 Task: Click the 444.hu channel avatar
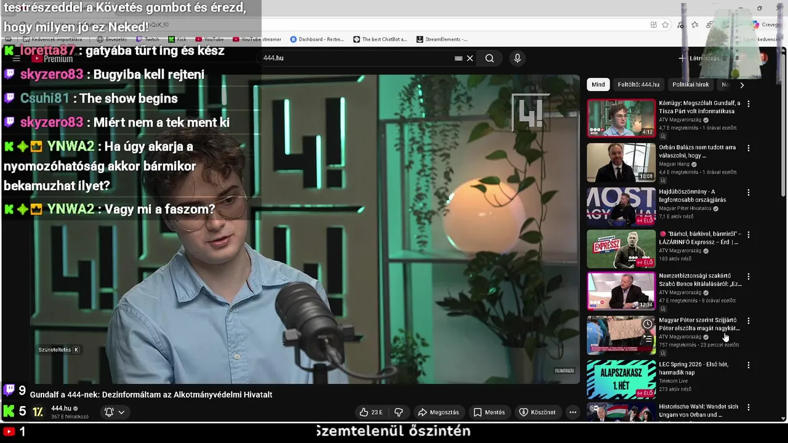38,412
